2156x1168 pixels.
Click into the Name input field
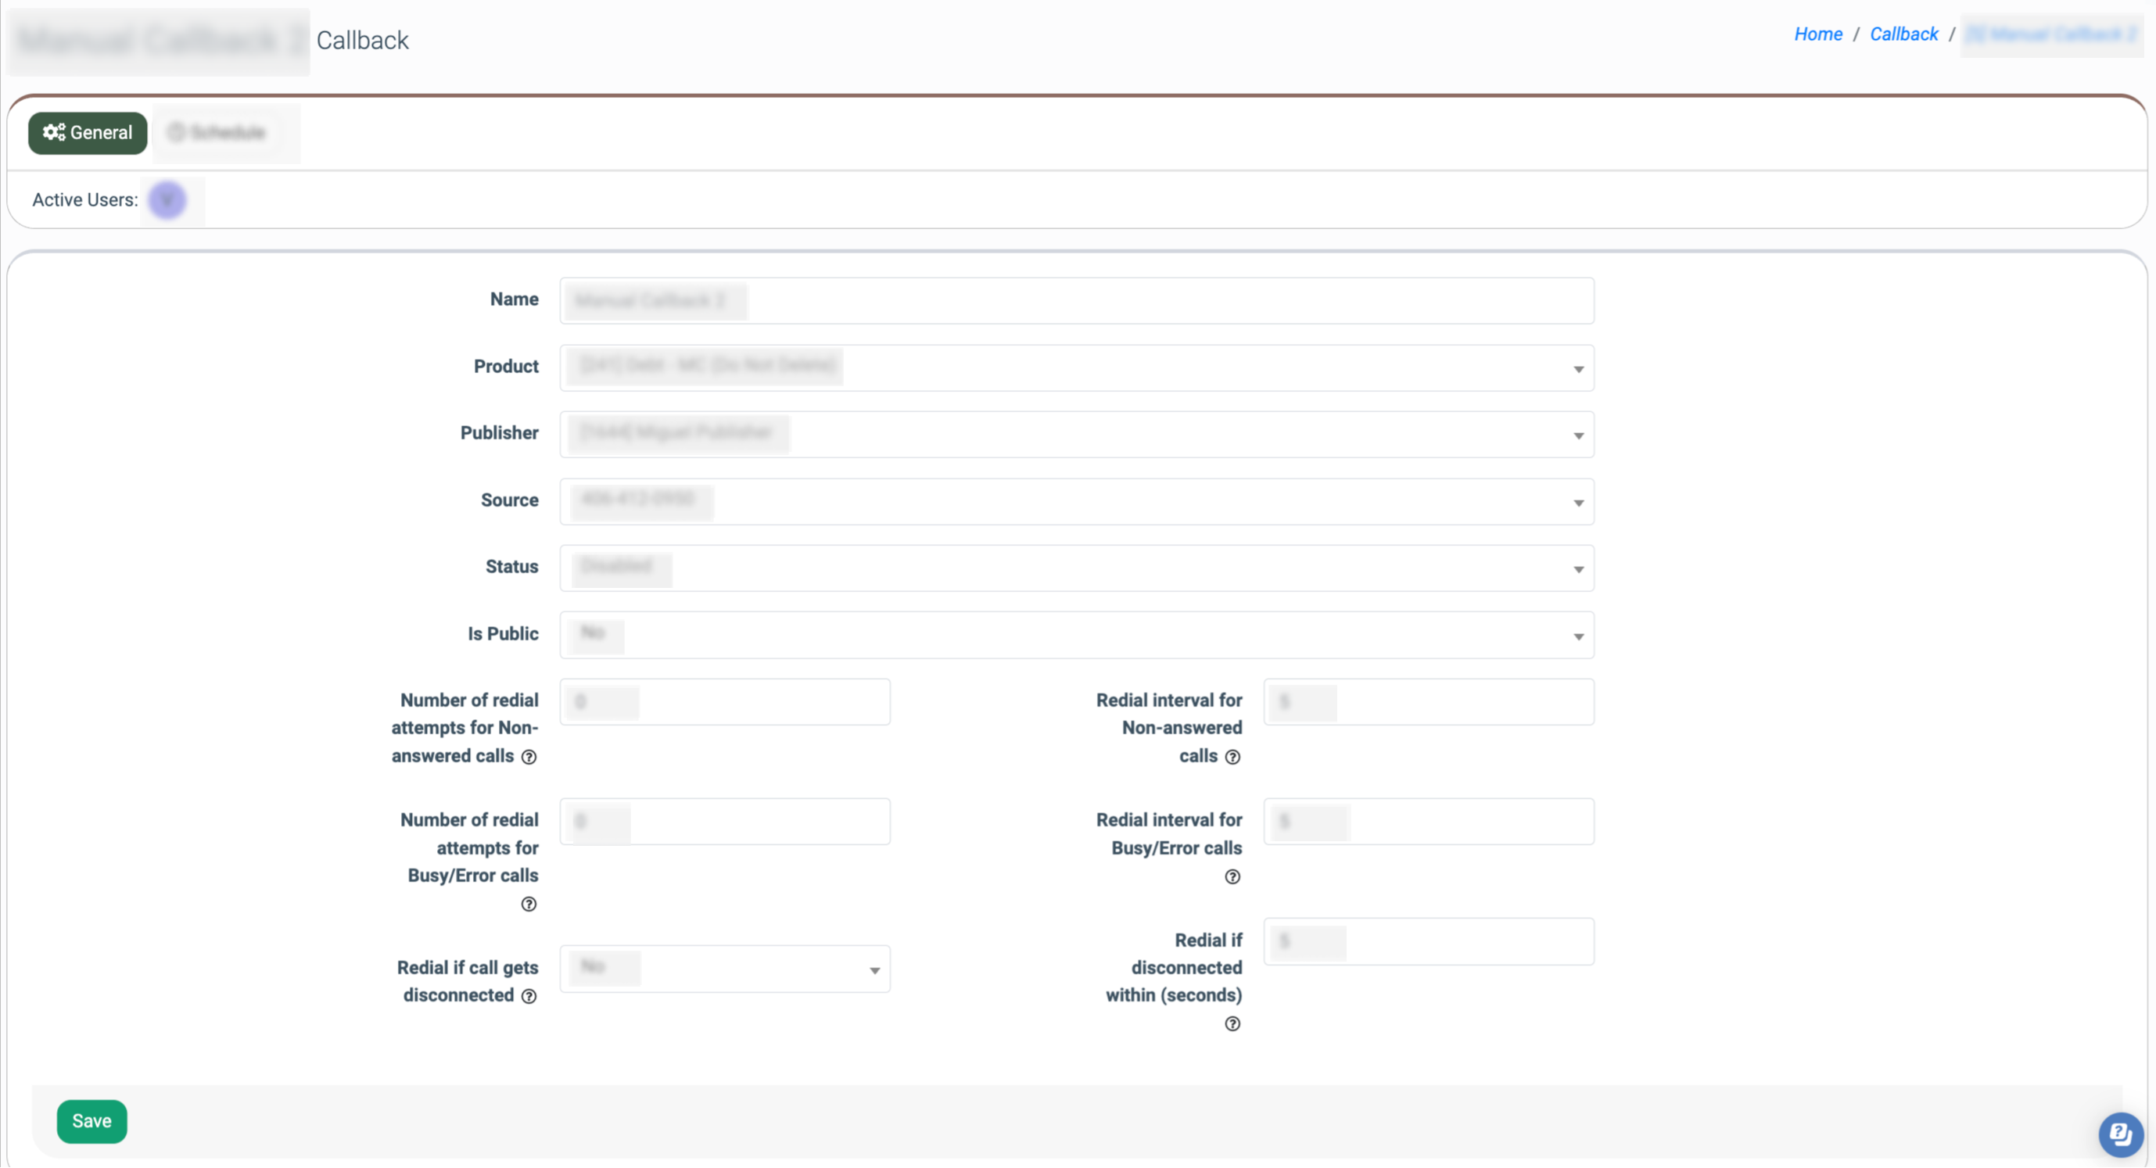coord(1076,301)
